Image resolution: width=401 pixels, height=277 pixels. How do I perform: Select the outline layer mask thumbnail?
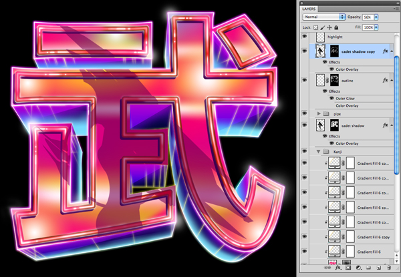pos(334,80)
